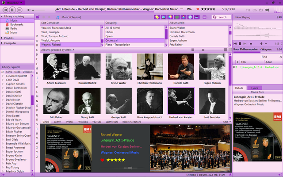
Task: Toggle last.fm scrobbling icon in header
Action: [255, 10]
